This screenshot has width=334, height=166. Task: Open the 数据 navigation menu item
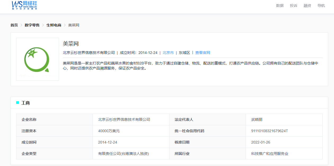click(280, 6)
